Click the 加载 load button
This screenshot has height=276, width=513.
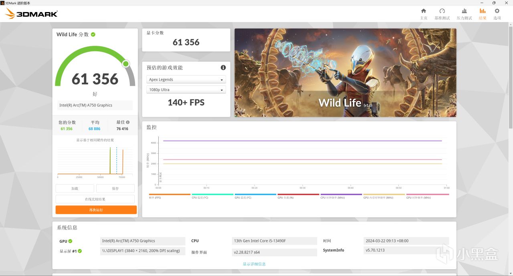pyautogui.click(x=75, y=189)
